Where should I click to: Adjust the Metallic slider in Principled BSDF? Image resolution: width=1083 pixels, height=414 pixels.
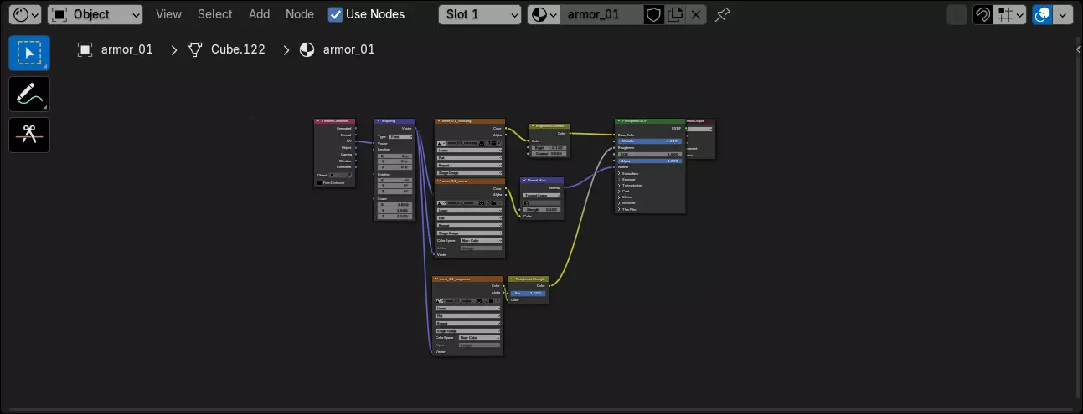pos(650,141)
